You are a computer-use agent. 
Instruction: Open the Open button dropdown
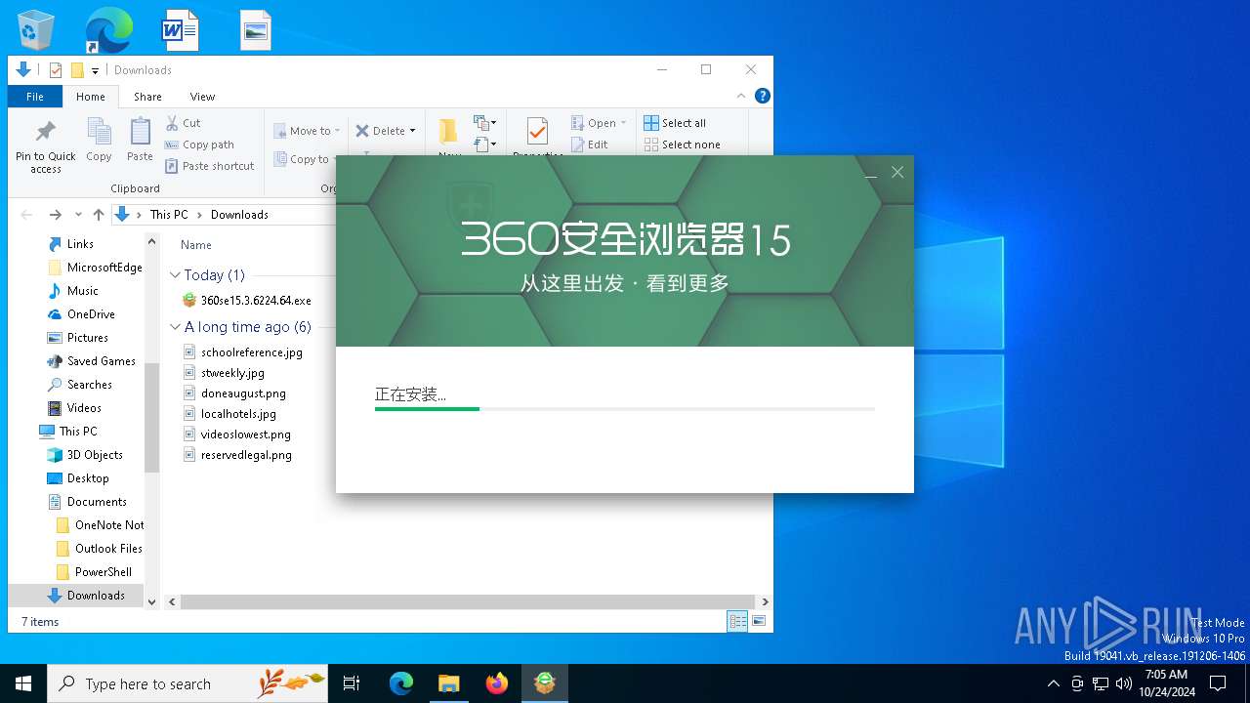pos(623,123)
